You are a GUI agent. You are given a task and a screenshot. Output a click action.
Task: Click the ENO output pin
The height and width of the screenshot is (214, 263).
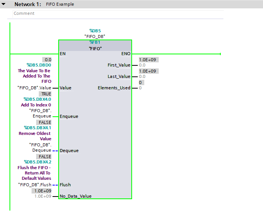(x=126, y=54)
